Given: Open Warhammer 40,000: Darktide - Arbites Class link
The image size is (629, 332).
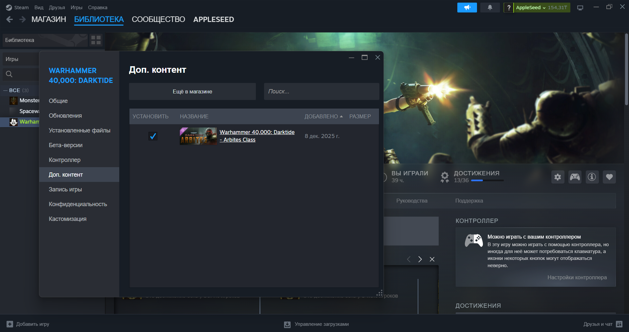Looking at the screenshot, I should coord(257,136).
